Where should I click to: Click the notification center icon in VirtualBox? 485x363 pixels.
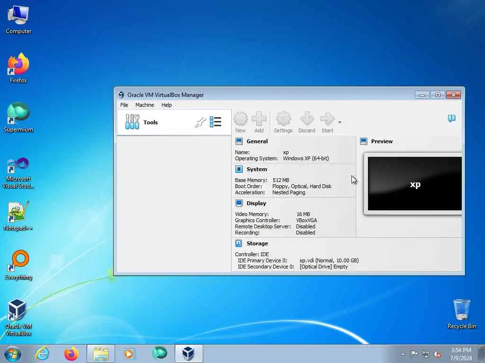(x=451, y=118)
